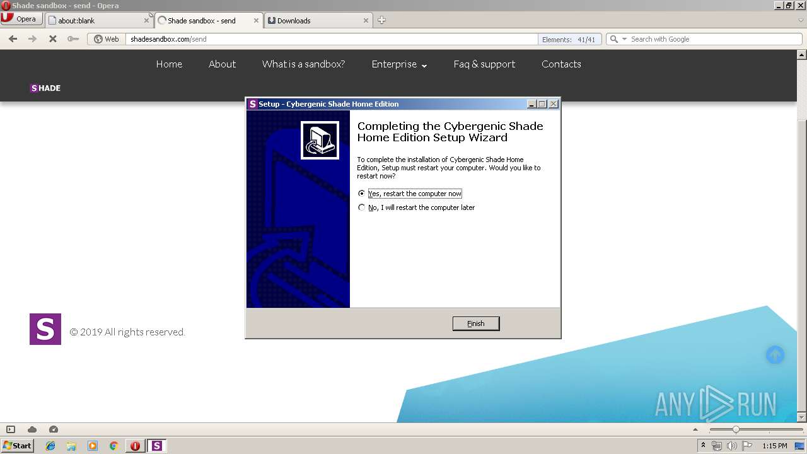The width and height of the screenshot is (807, 454).
Task: Click the Web site badge icon
Action: 107,38
